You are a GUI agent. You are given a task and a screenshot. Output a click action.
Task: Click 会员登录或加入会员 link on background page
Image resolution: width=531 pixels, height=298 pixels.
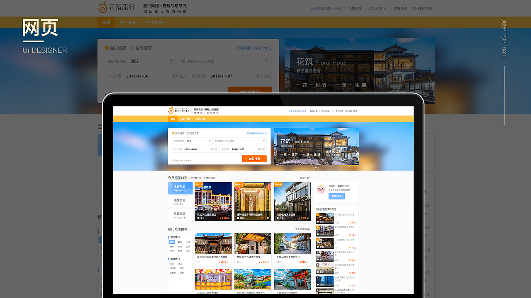pos(326,8)
